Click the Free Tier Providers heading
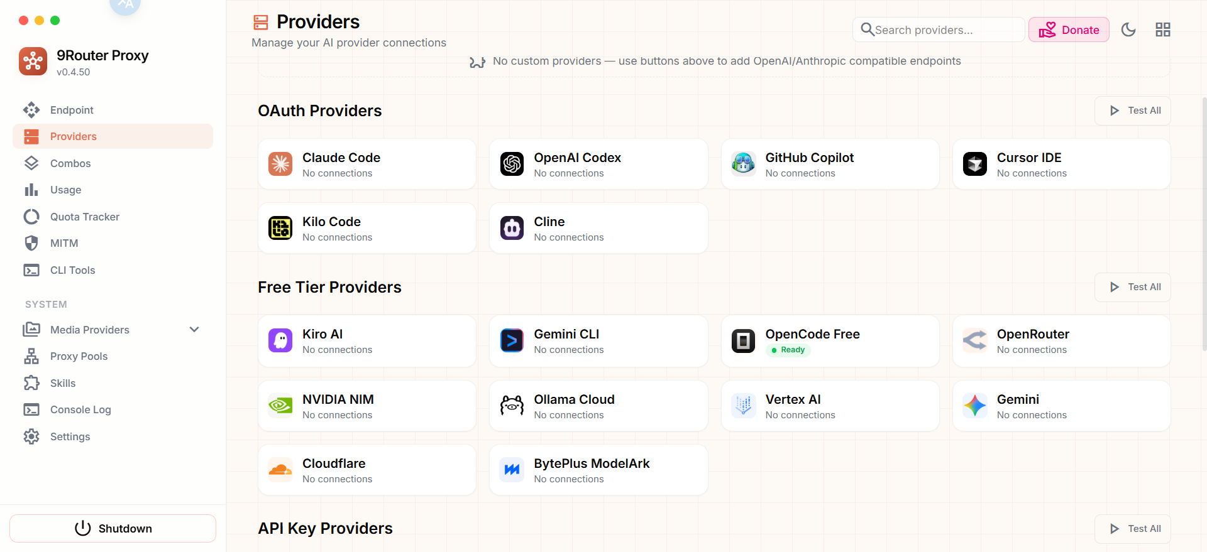 (329, 287)
